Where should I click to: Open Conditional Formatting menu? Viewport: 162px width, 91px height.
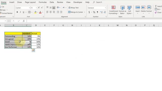pyautogui.click(x=113, y=10)
